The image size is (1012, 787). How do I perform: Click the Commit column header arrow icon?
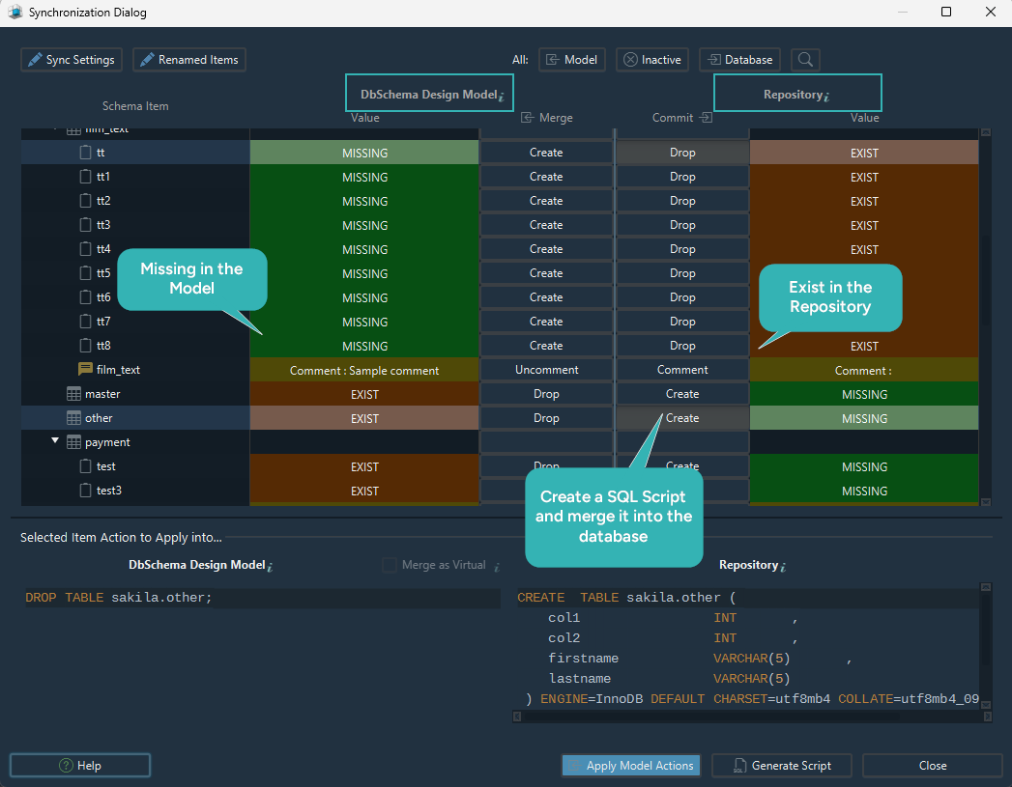pyautogui.click(x=706, y=117)
